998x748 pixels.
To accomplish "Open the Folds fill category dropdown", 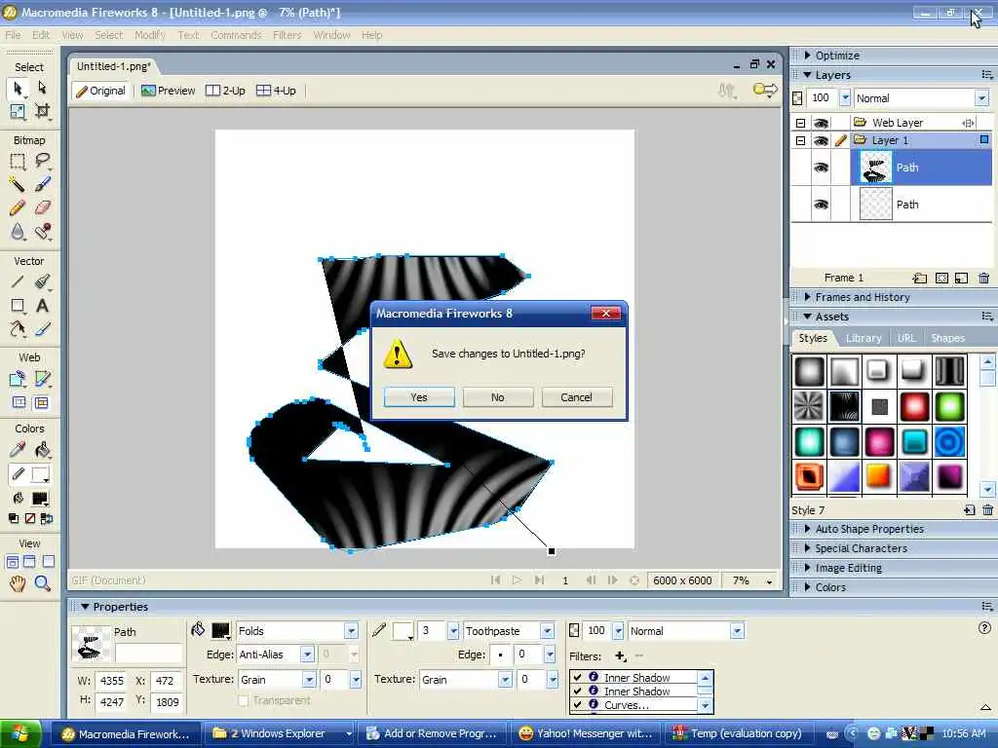I will pos(351,631).
